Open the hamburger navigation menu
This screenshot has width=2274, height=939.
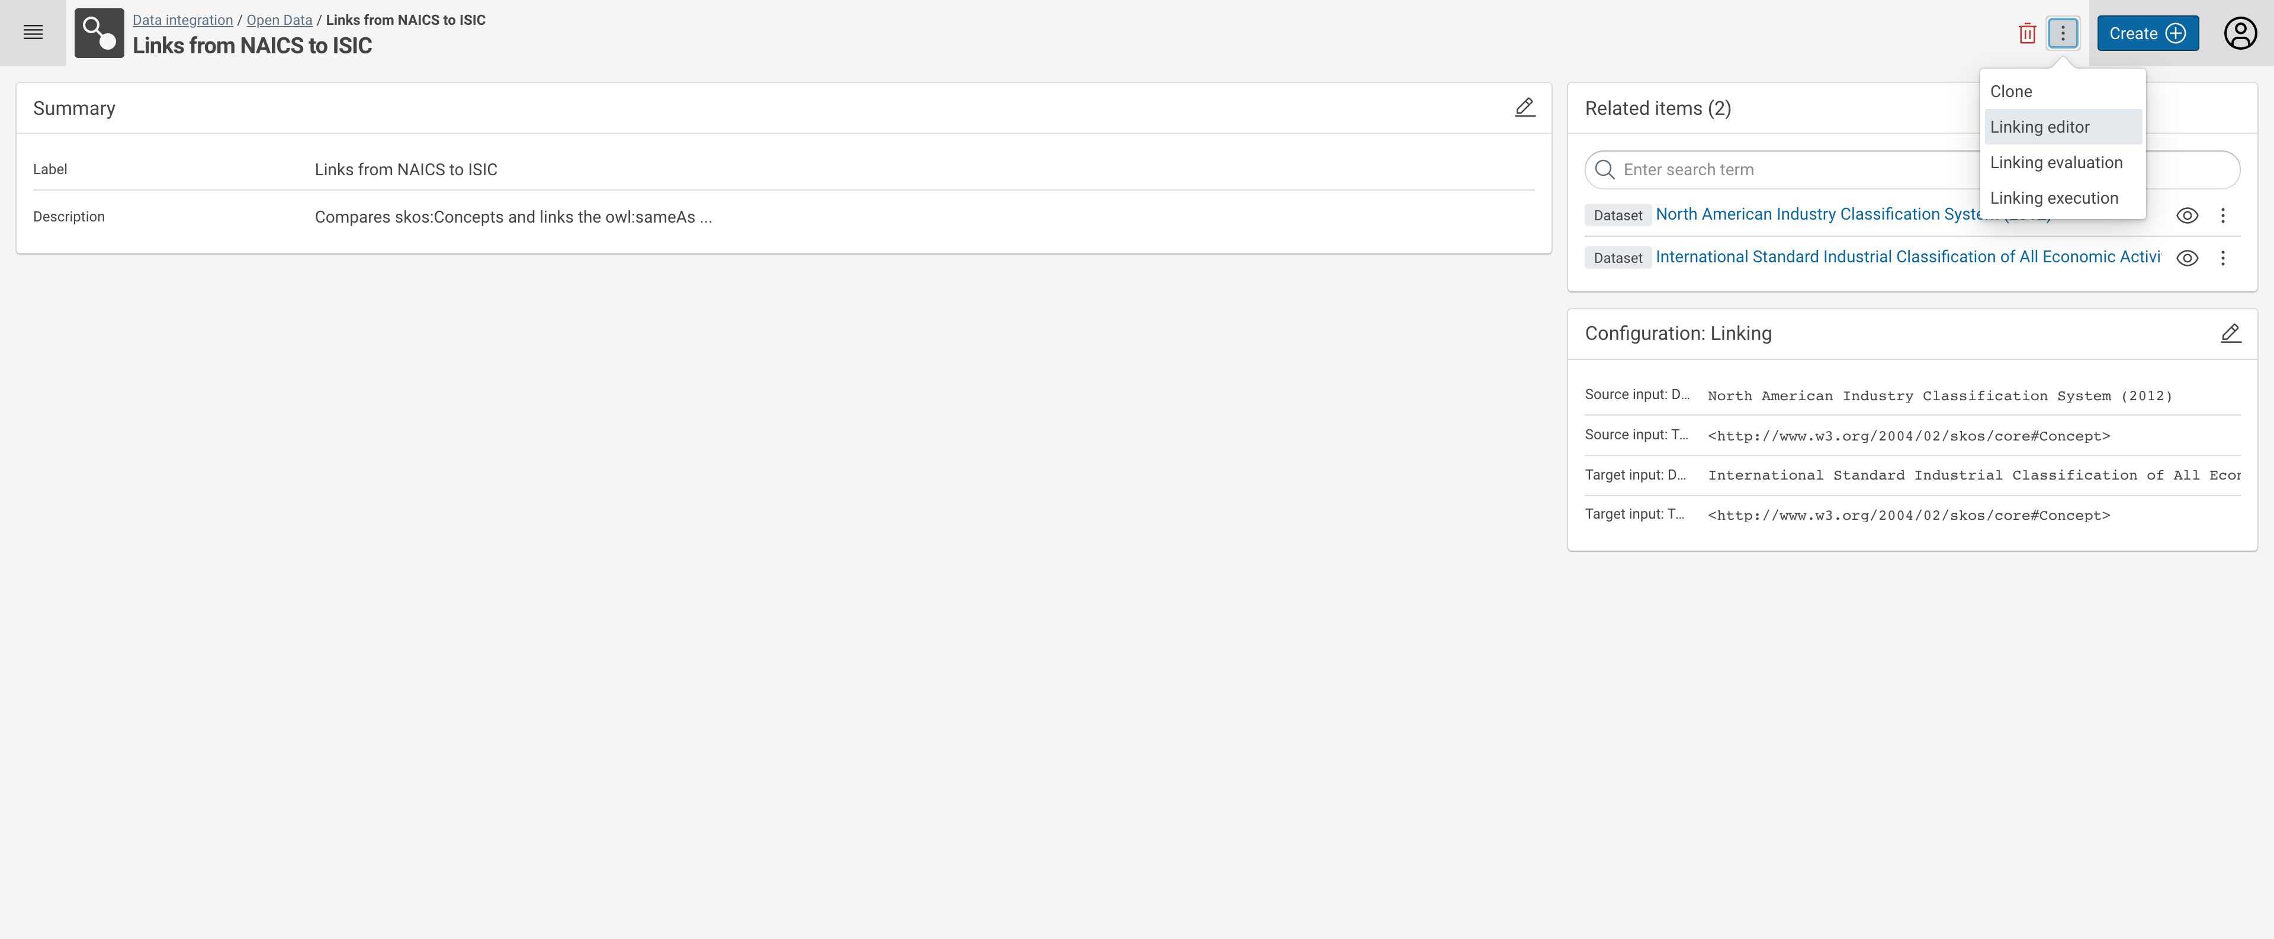click(33, 33)
